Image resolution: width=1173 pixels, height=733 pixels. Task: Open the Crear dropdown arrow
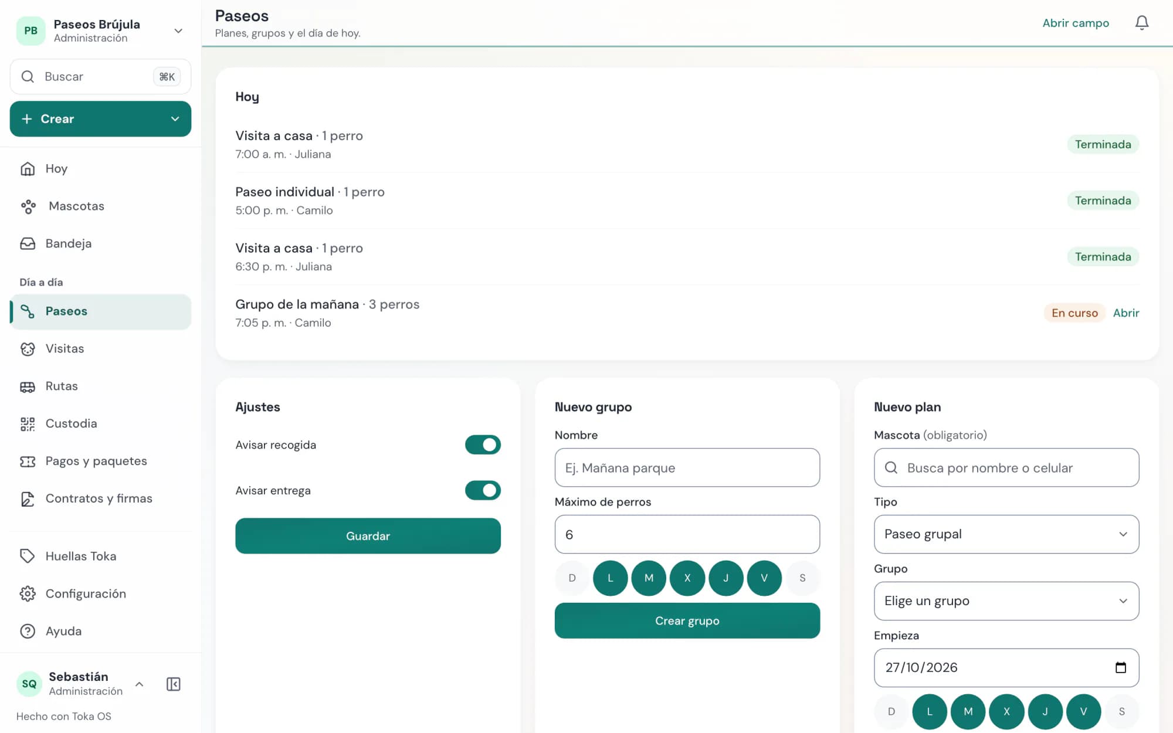[x=175, y=119]
